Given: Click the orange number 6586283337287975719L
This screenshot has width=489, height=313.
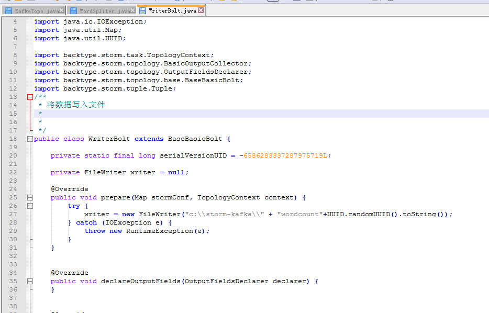Looking at the screenshot, I should point(285,155).
